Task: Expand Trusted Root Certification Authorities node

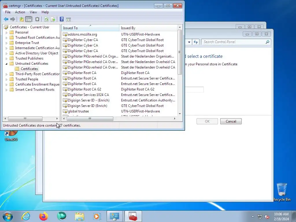Action: pyautogui.click(x=6, y=38)
